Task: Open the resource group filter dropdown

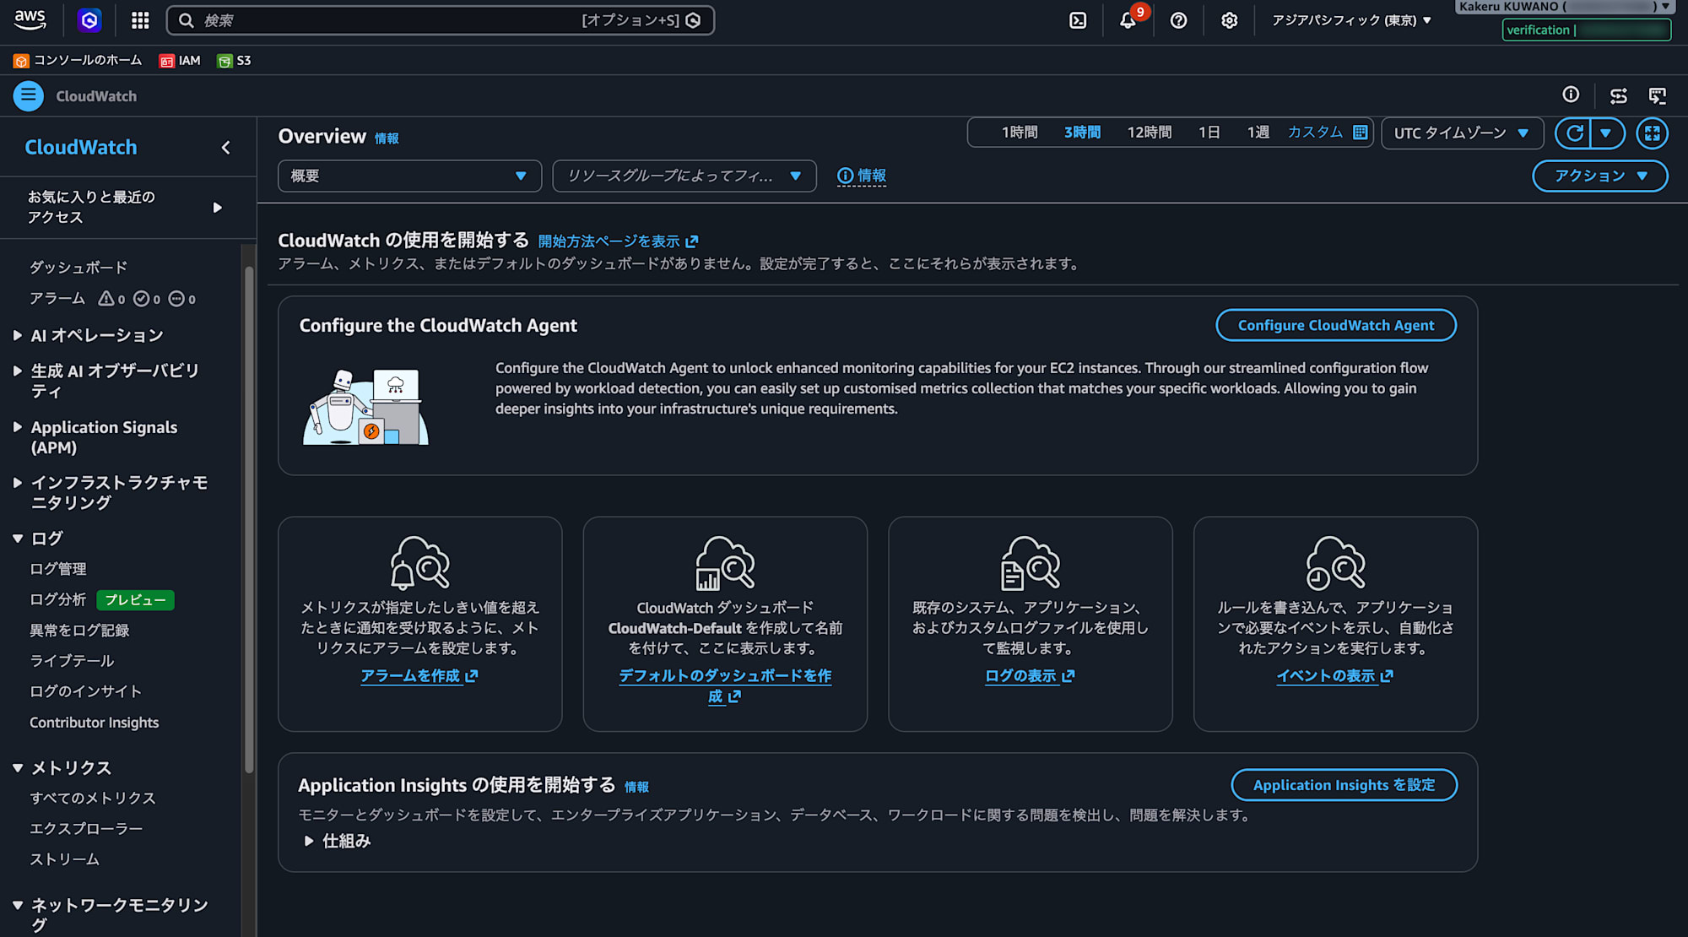Action: tap(684, 176)
